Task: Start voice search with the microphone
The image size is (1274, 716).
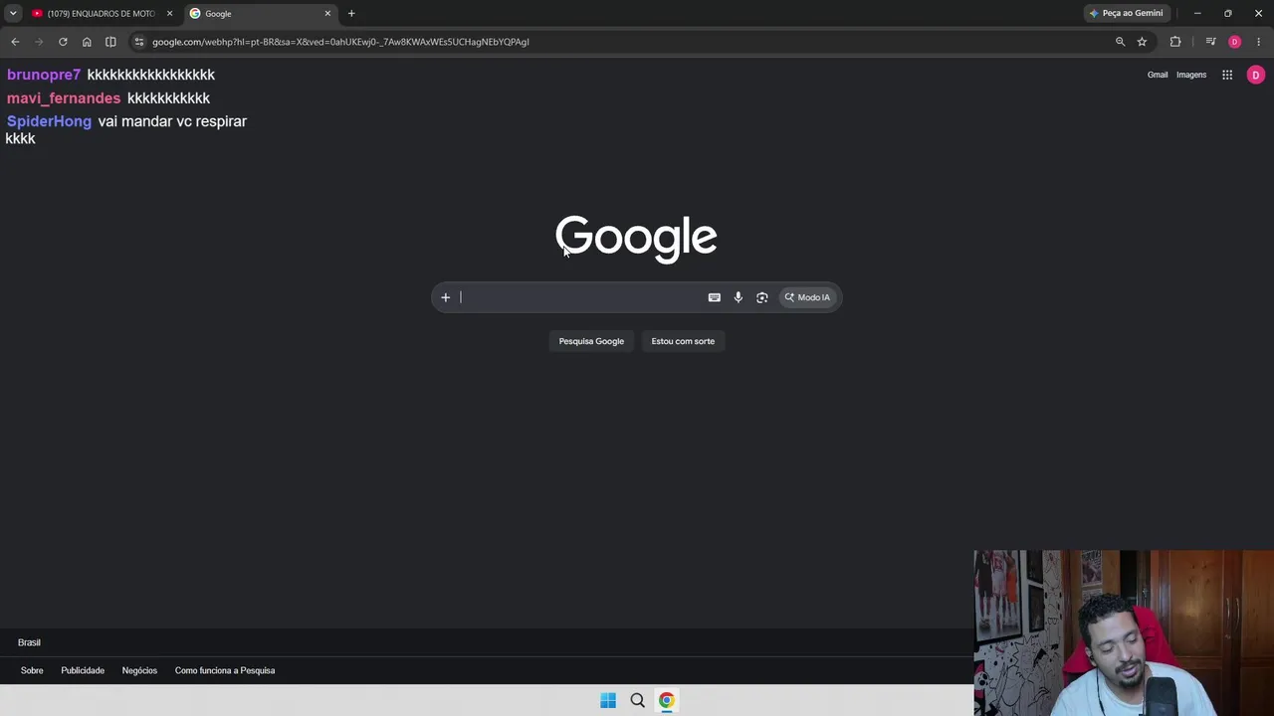Action: [738, 297]
